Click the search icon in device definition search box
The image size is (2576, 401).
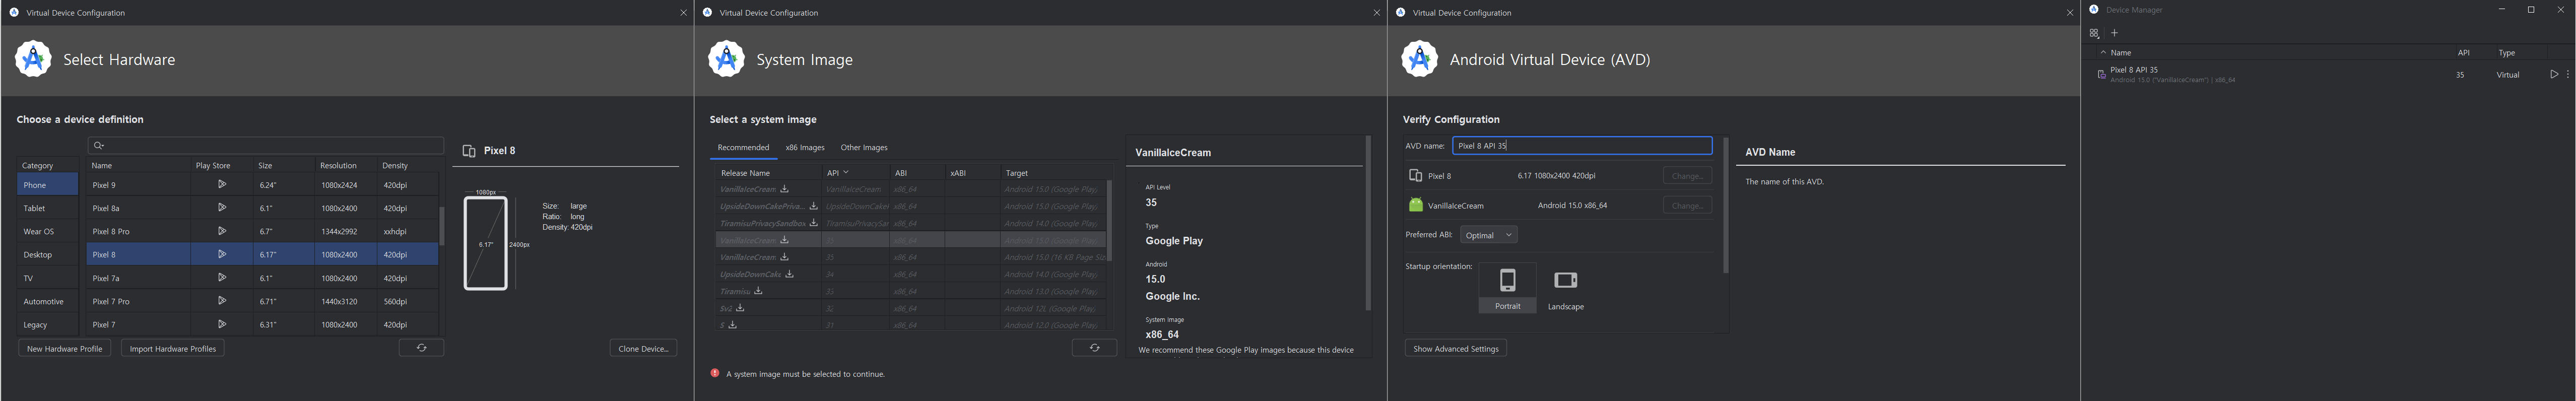point(98,146)
